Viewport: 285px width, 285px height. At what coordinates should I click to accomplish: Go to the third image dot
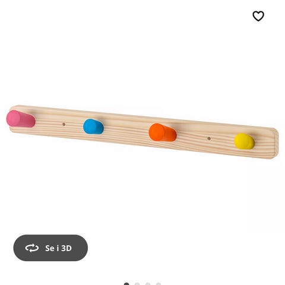[148, 284]
